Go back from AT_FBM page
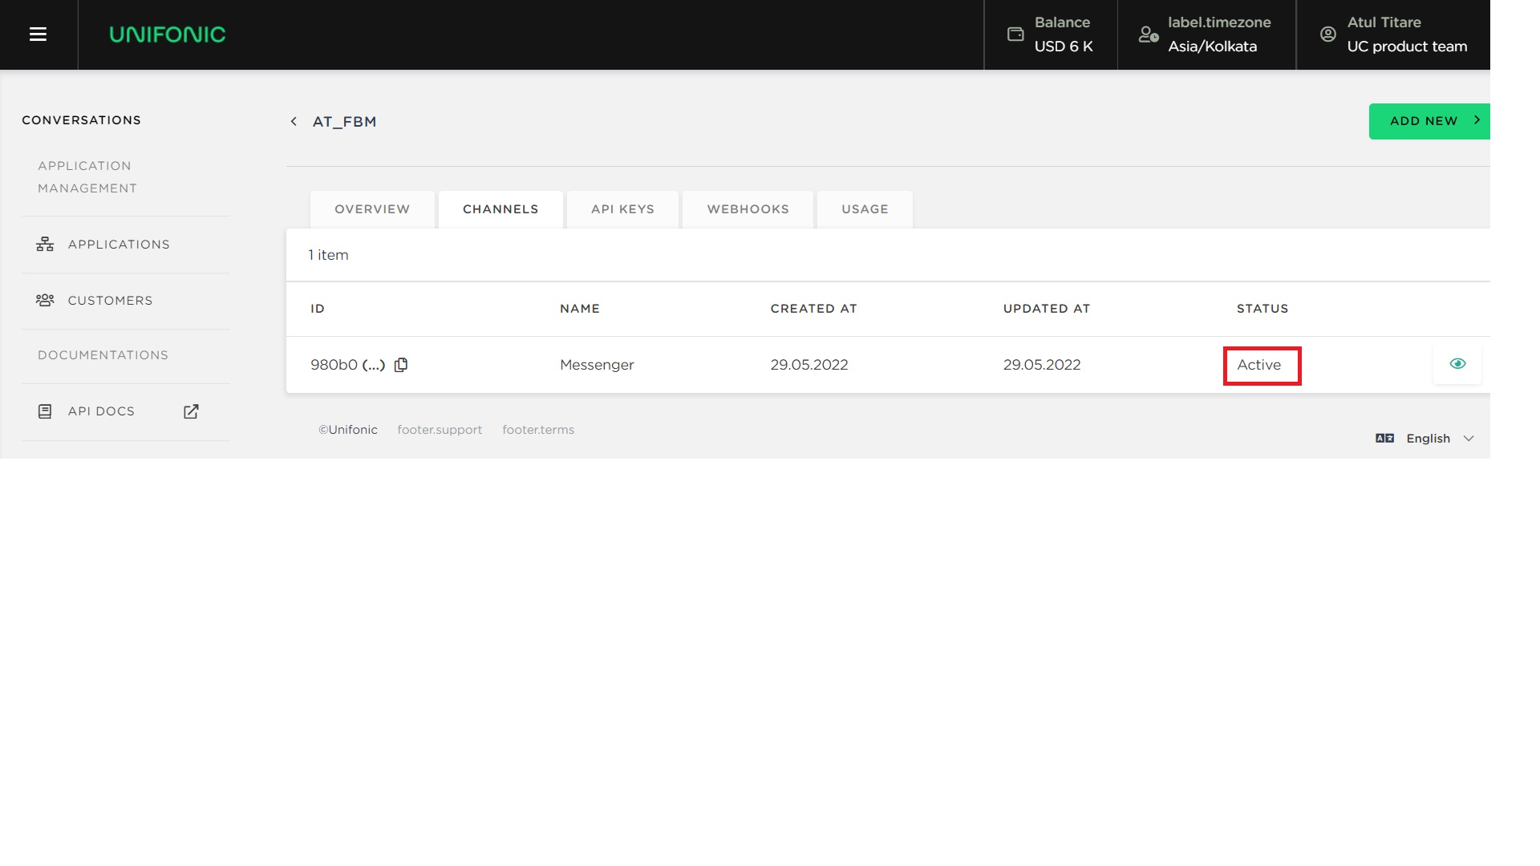This screenshot has width=1540, height=866. tap(294, 122)
